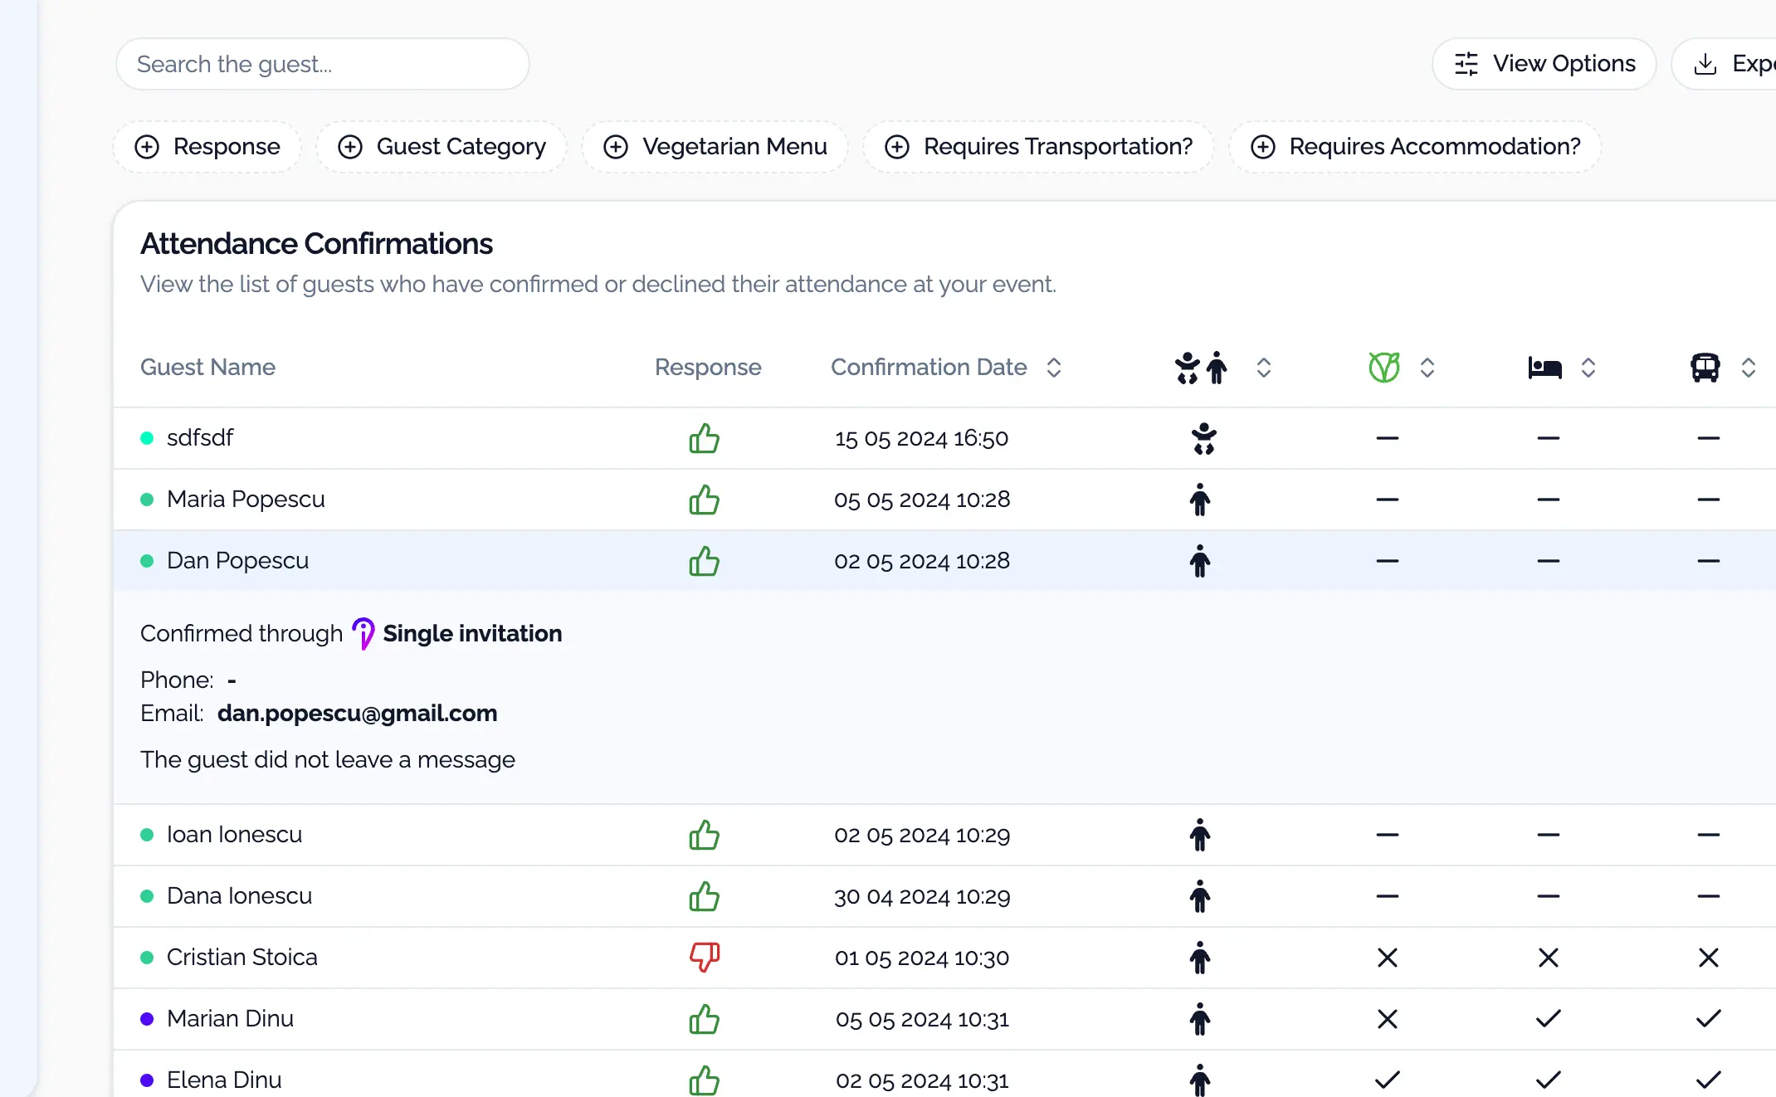1776x1097 pixels.
Task: Sort by transportation column arrows
Action: [1749, 368]
